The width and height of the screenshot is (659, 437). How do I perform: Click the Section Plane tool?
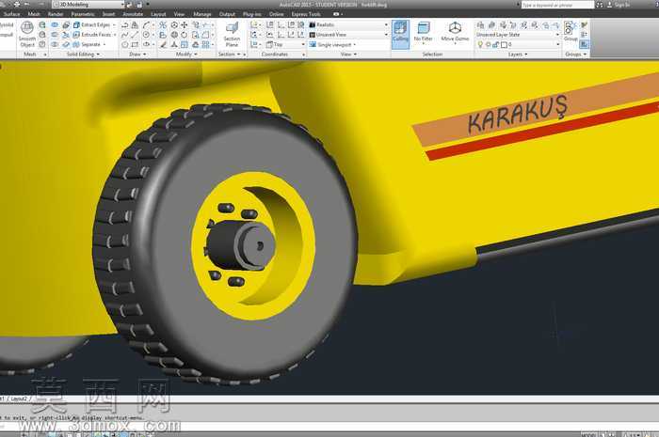[x=232, y=35]
